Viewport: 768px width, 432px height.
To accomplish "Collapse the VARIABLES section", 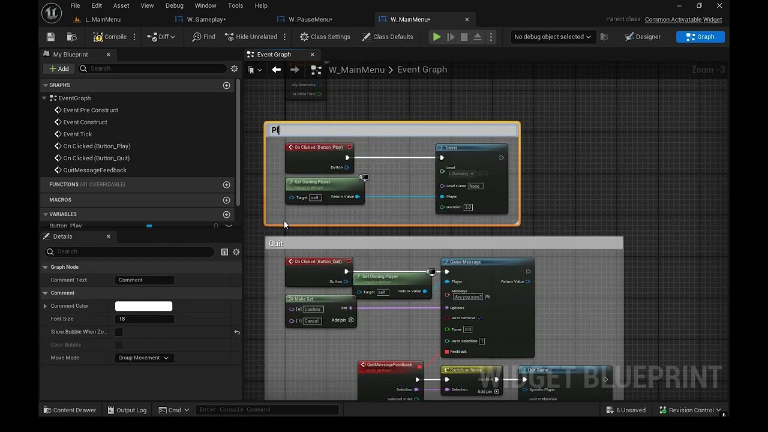I will tap(45, 214).
